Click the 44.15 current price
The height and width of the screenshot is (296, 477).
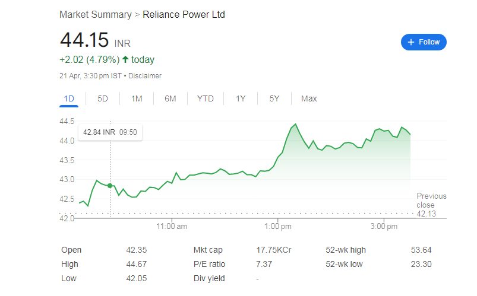tap(84, 40)
